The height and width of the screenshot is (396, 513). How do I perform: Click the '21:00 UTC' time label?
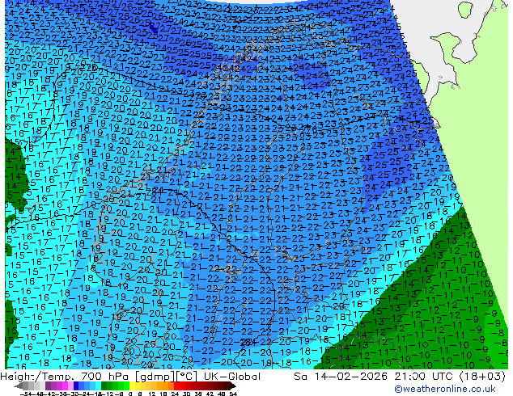coord(426,377)
